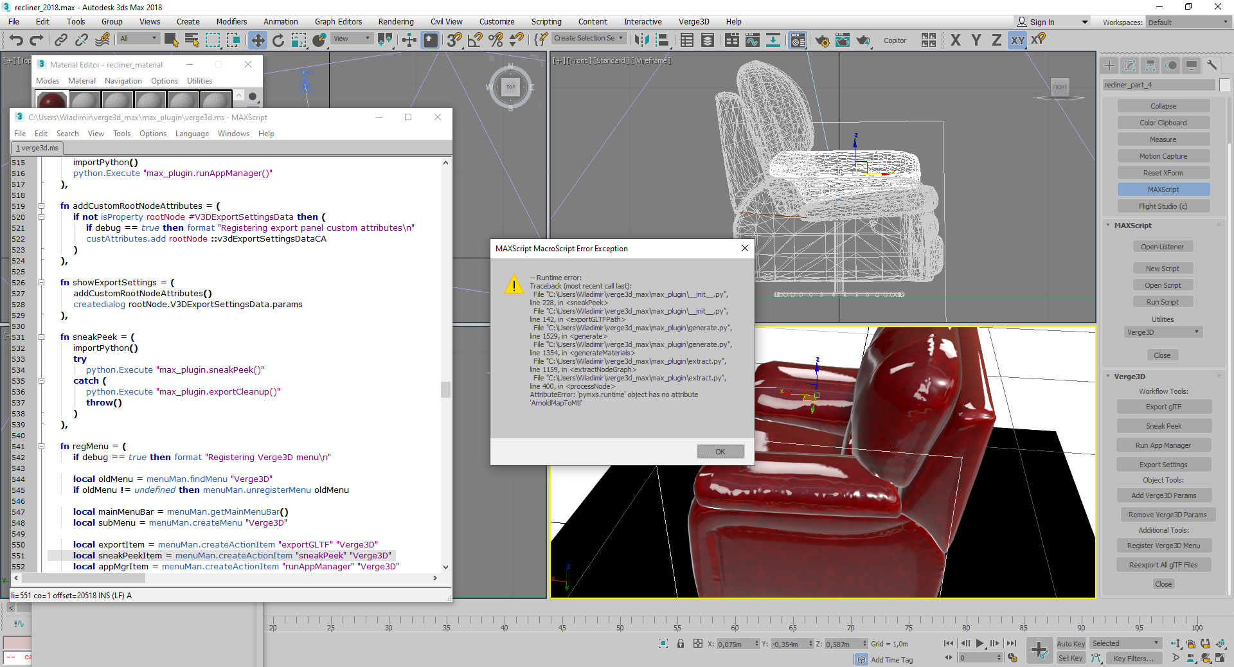This screenshot has height=667, width=1234.
Task: Open the View reference coordinate dropdown
Action: [x=352, y=39]
